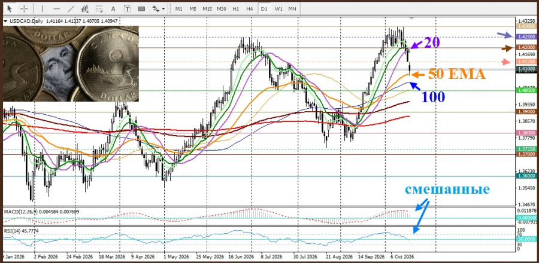Select the trendline drawing tool
Image resolution: width=539 pixels, height=263 pixels.
click(x=71, y=8)
